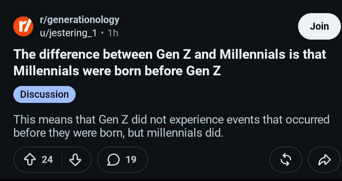This screenshot has height=181, width=342.
Task: Upvote the Gen Z versus Millennials post
Action: [30, 160]
